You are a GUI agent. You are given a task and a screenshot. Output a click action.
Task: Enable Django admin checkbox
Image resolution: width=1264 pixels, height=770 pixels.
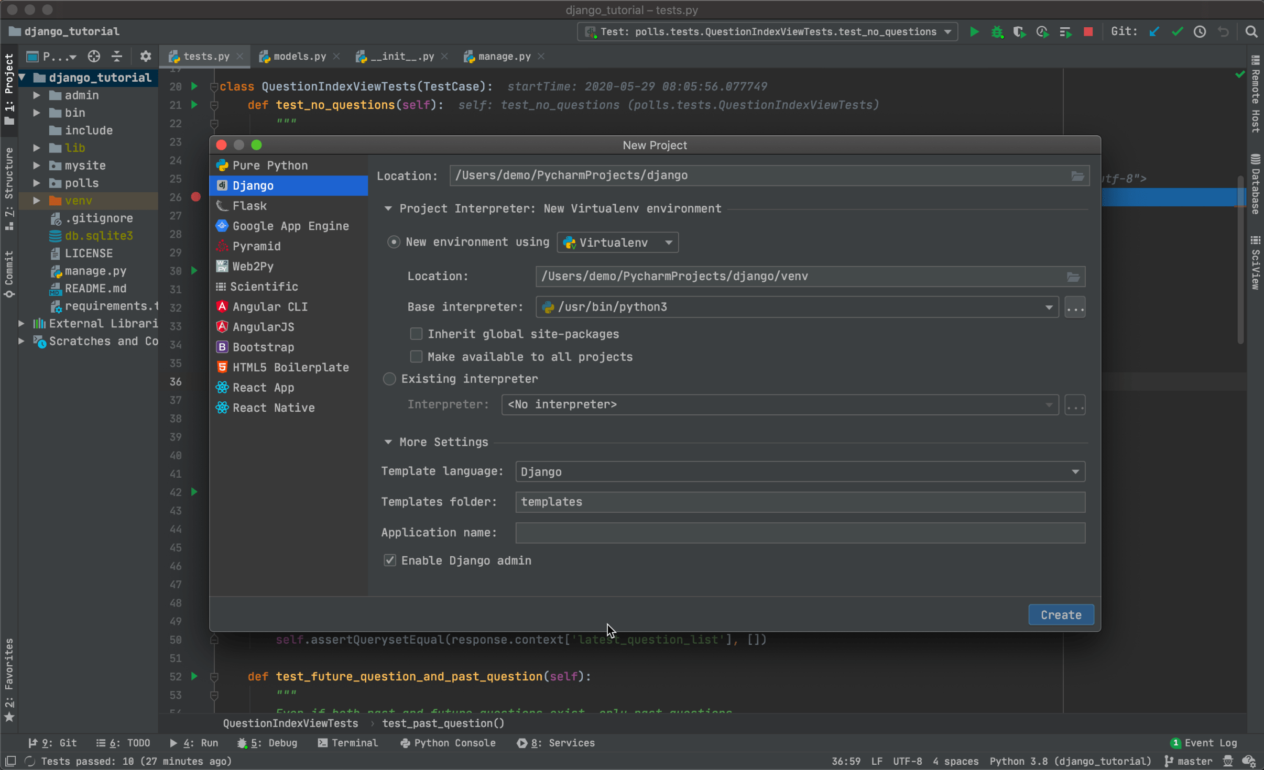click(x=390, y=560)
